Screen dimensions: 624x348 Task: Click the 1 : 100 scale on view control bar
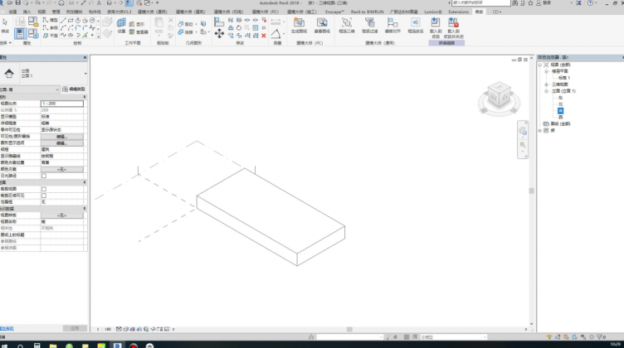click(x=104, y=329)
